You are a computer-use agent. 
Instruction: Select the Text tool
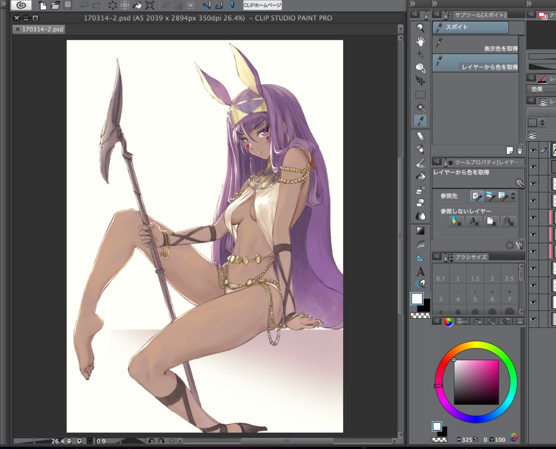click(x=420, y=271)
